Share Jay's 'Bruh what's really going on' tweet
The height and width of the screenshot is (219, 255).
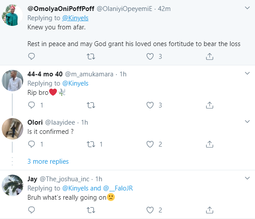pyautogui.click(x=209, y=210)
